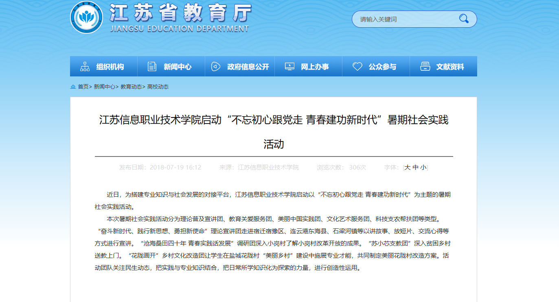The image size is (559, 302).
Task: Click the 网上办事 monitor icon
Action: point(289,67)
